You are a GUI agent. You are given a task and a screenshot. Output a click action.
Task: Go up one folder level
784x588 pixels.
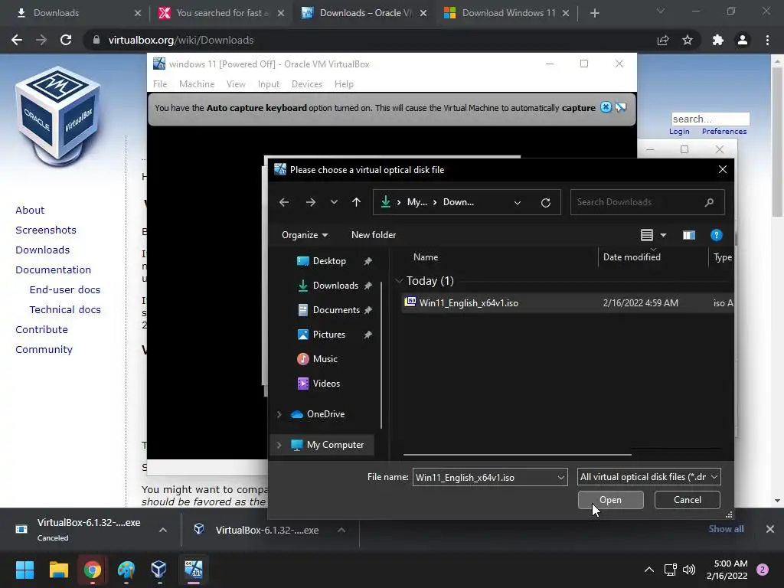(356, 202)
